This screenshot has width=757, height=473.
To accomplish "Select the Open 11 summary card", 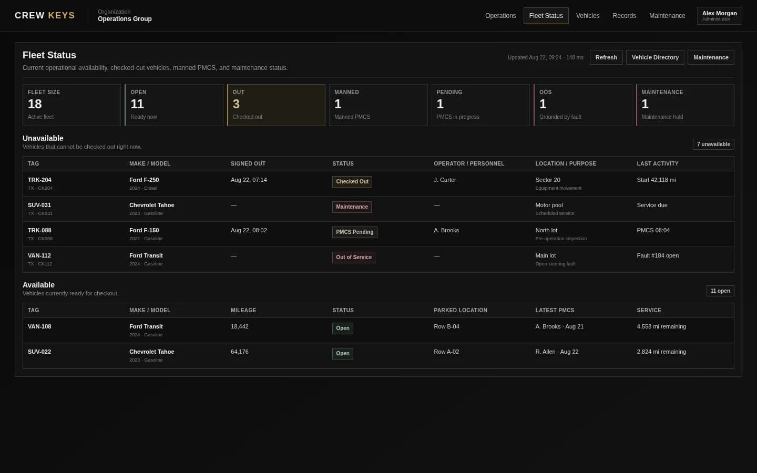I will (174, 105).
